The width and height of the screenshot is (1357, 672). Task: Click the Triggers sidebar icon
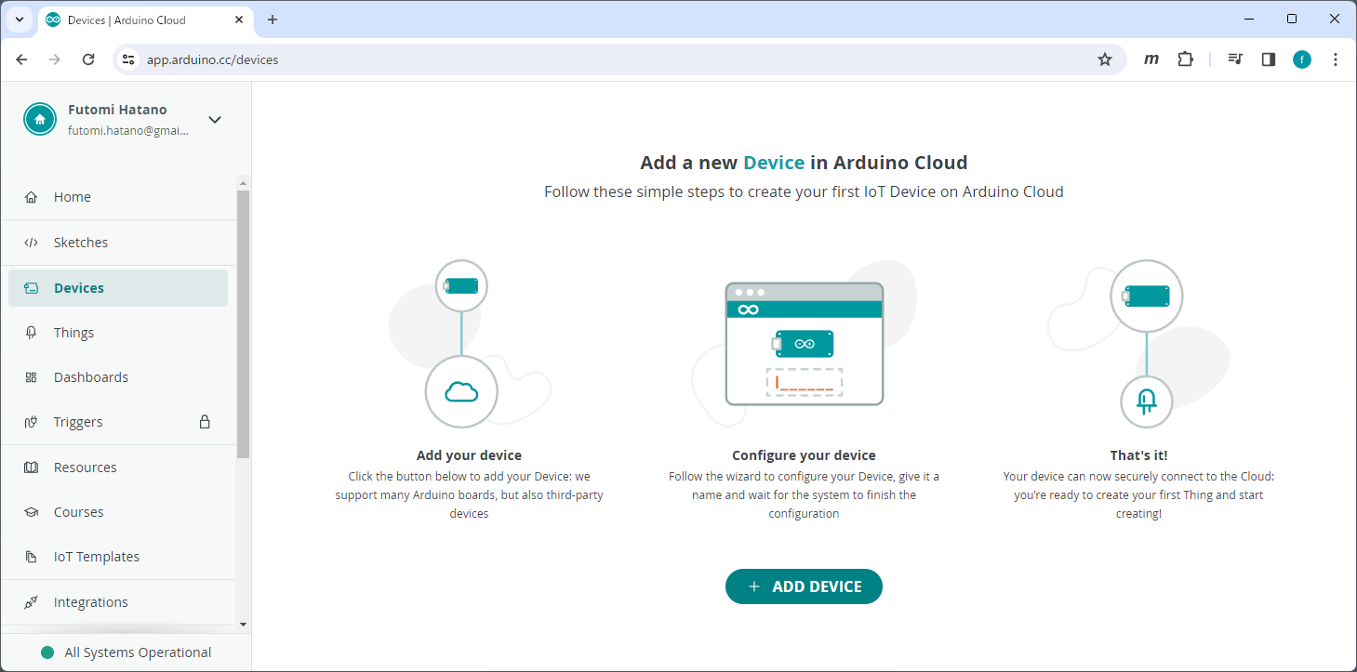tap(31, 421)
